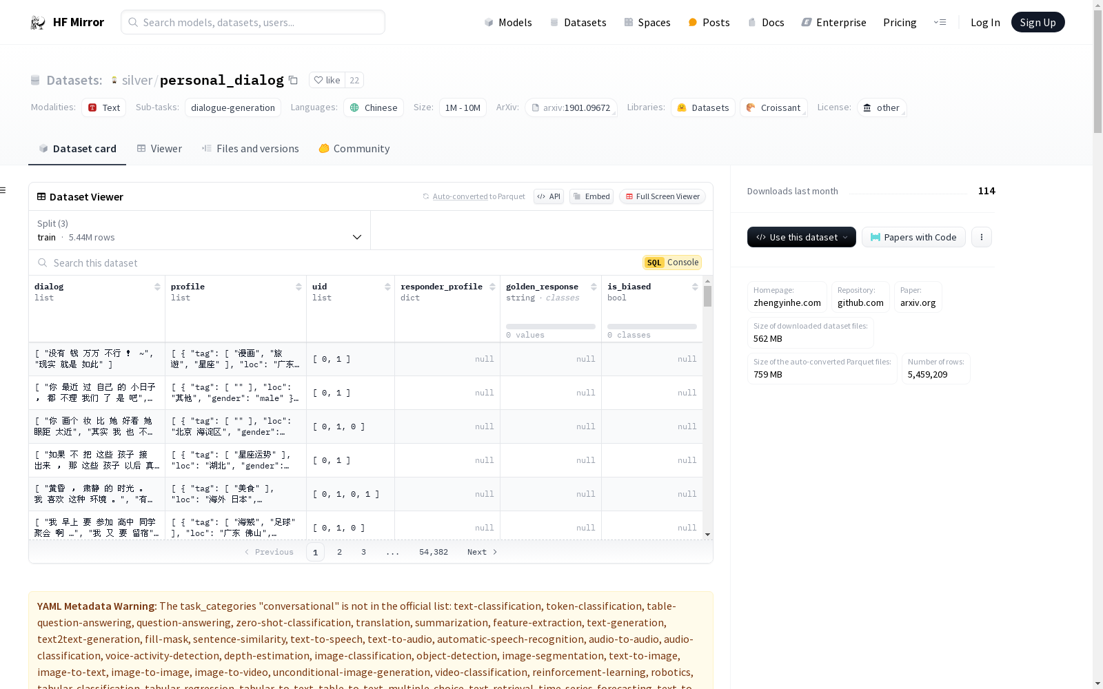Open Docs in the top navigation
This screenshot has width=1103, height=689.
pos(766,23)
